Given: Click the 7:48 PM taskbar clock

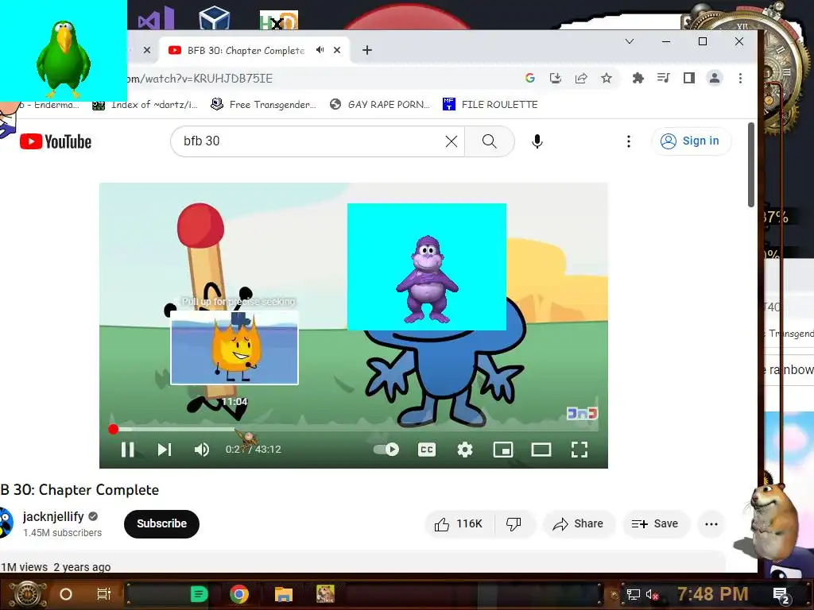Looking at the screenshot, I should coord(713,593).
